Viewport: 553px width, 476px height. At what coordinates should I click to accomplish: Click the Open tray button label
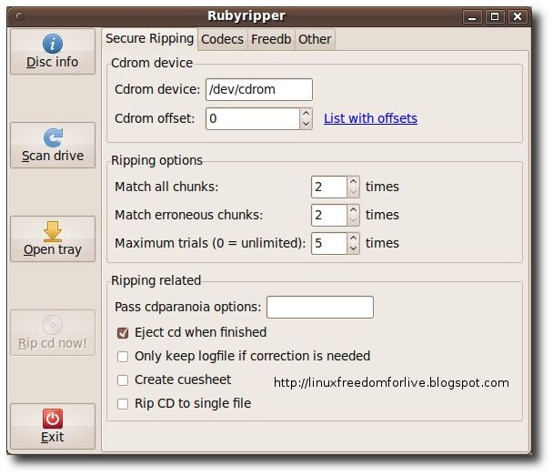tap(53, 249)
